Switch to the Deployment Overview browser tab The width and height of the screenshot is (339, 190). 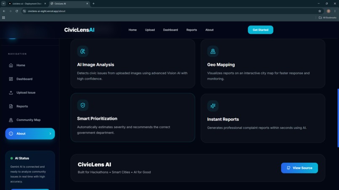click(26, 4)
